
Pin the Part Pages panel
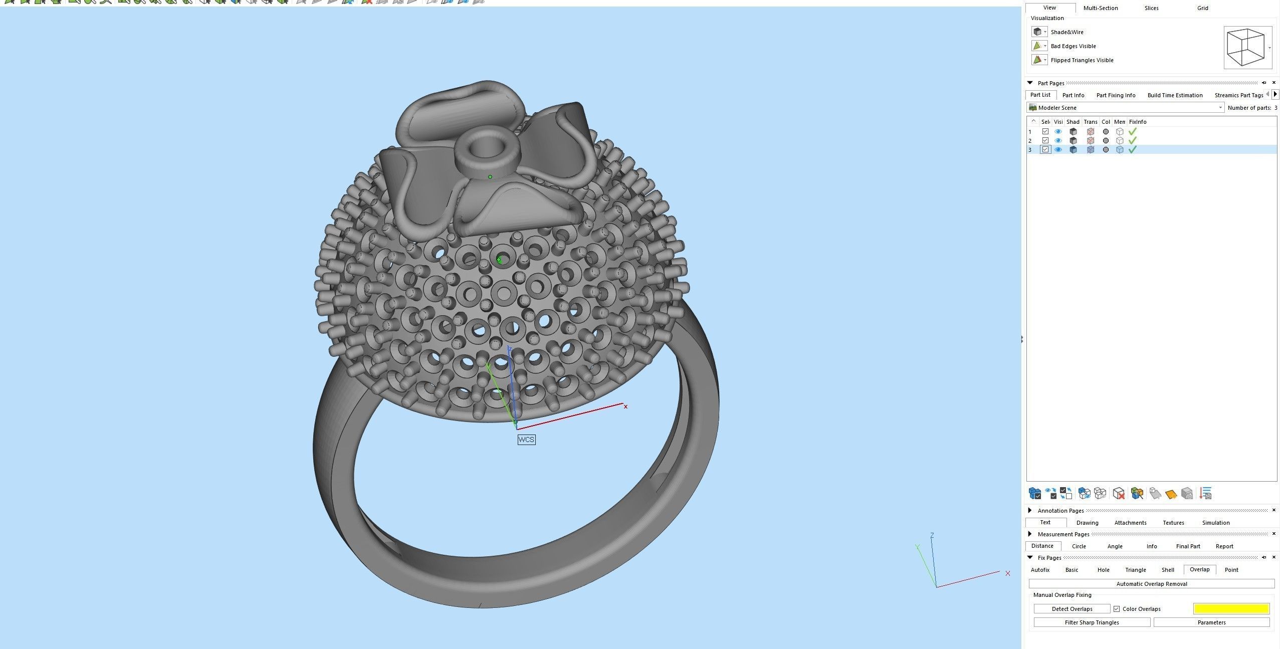[1264, 83]
